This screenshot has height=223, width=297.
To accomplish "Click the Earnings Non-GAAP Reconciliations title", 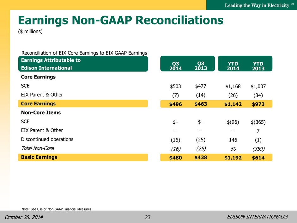I will click(x=120, y=21).
